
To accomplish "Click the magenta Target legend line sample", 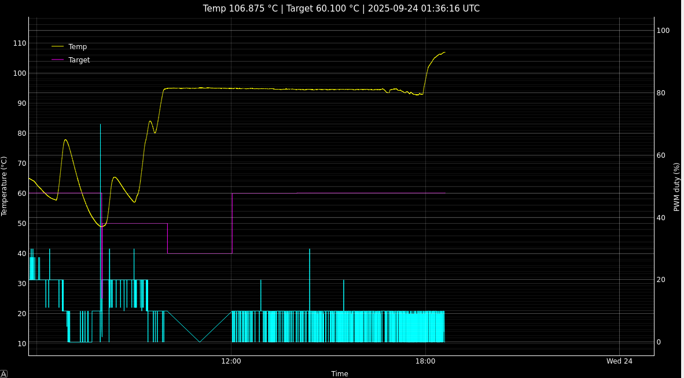I will pos(57,60).
